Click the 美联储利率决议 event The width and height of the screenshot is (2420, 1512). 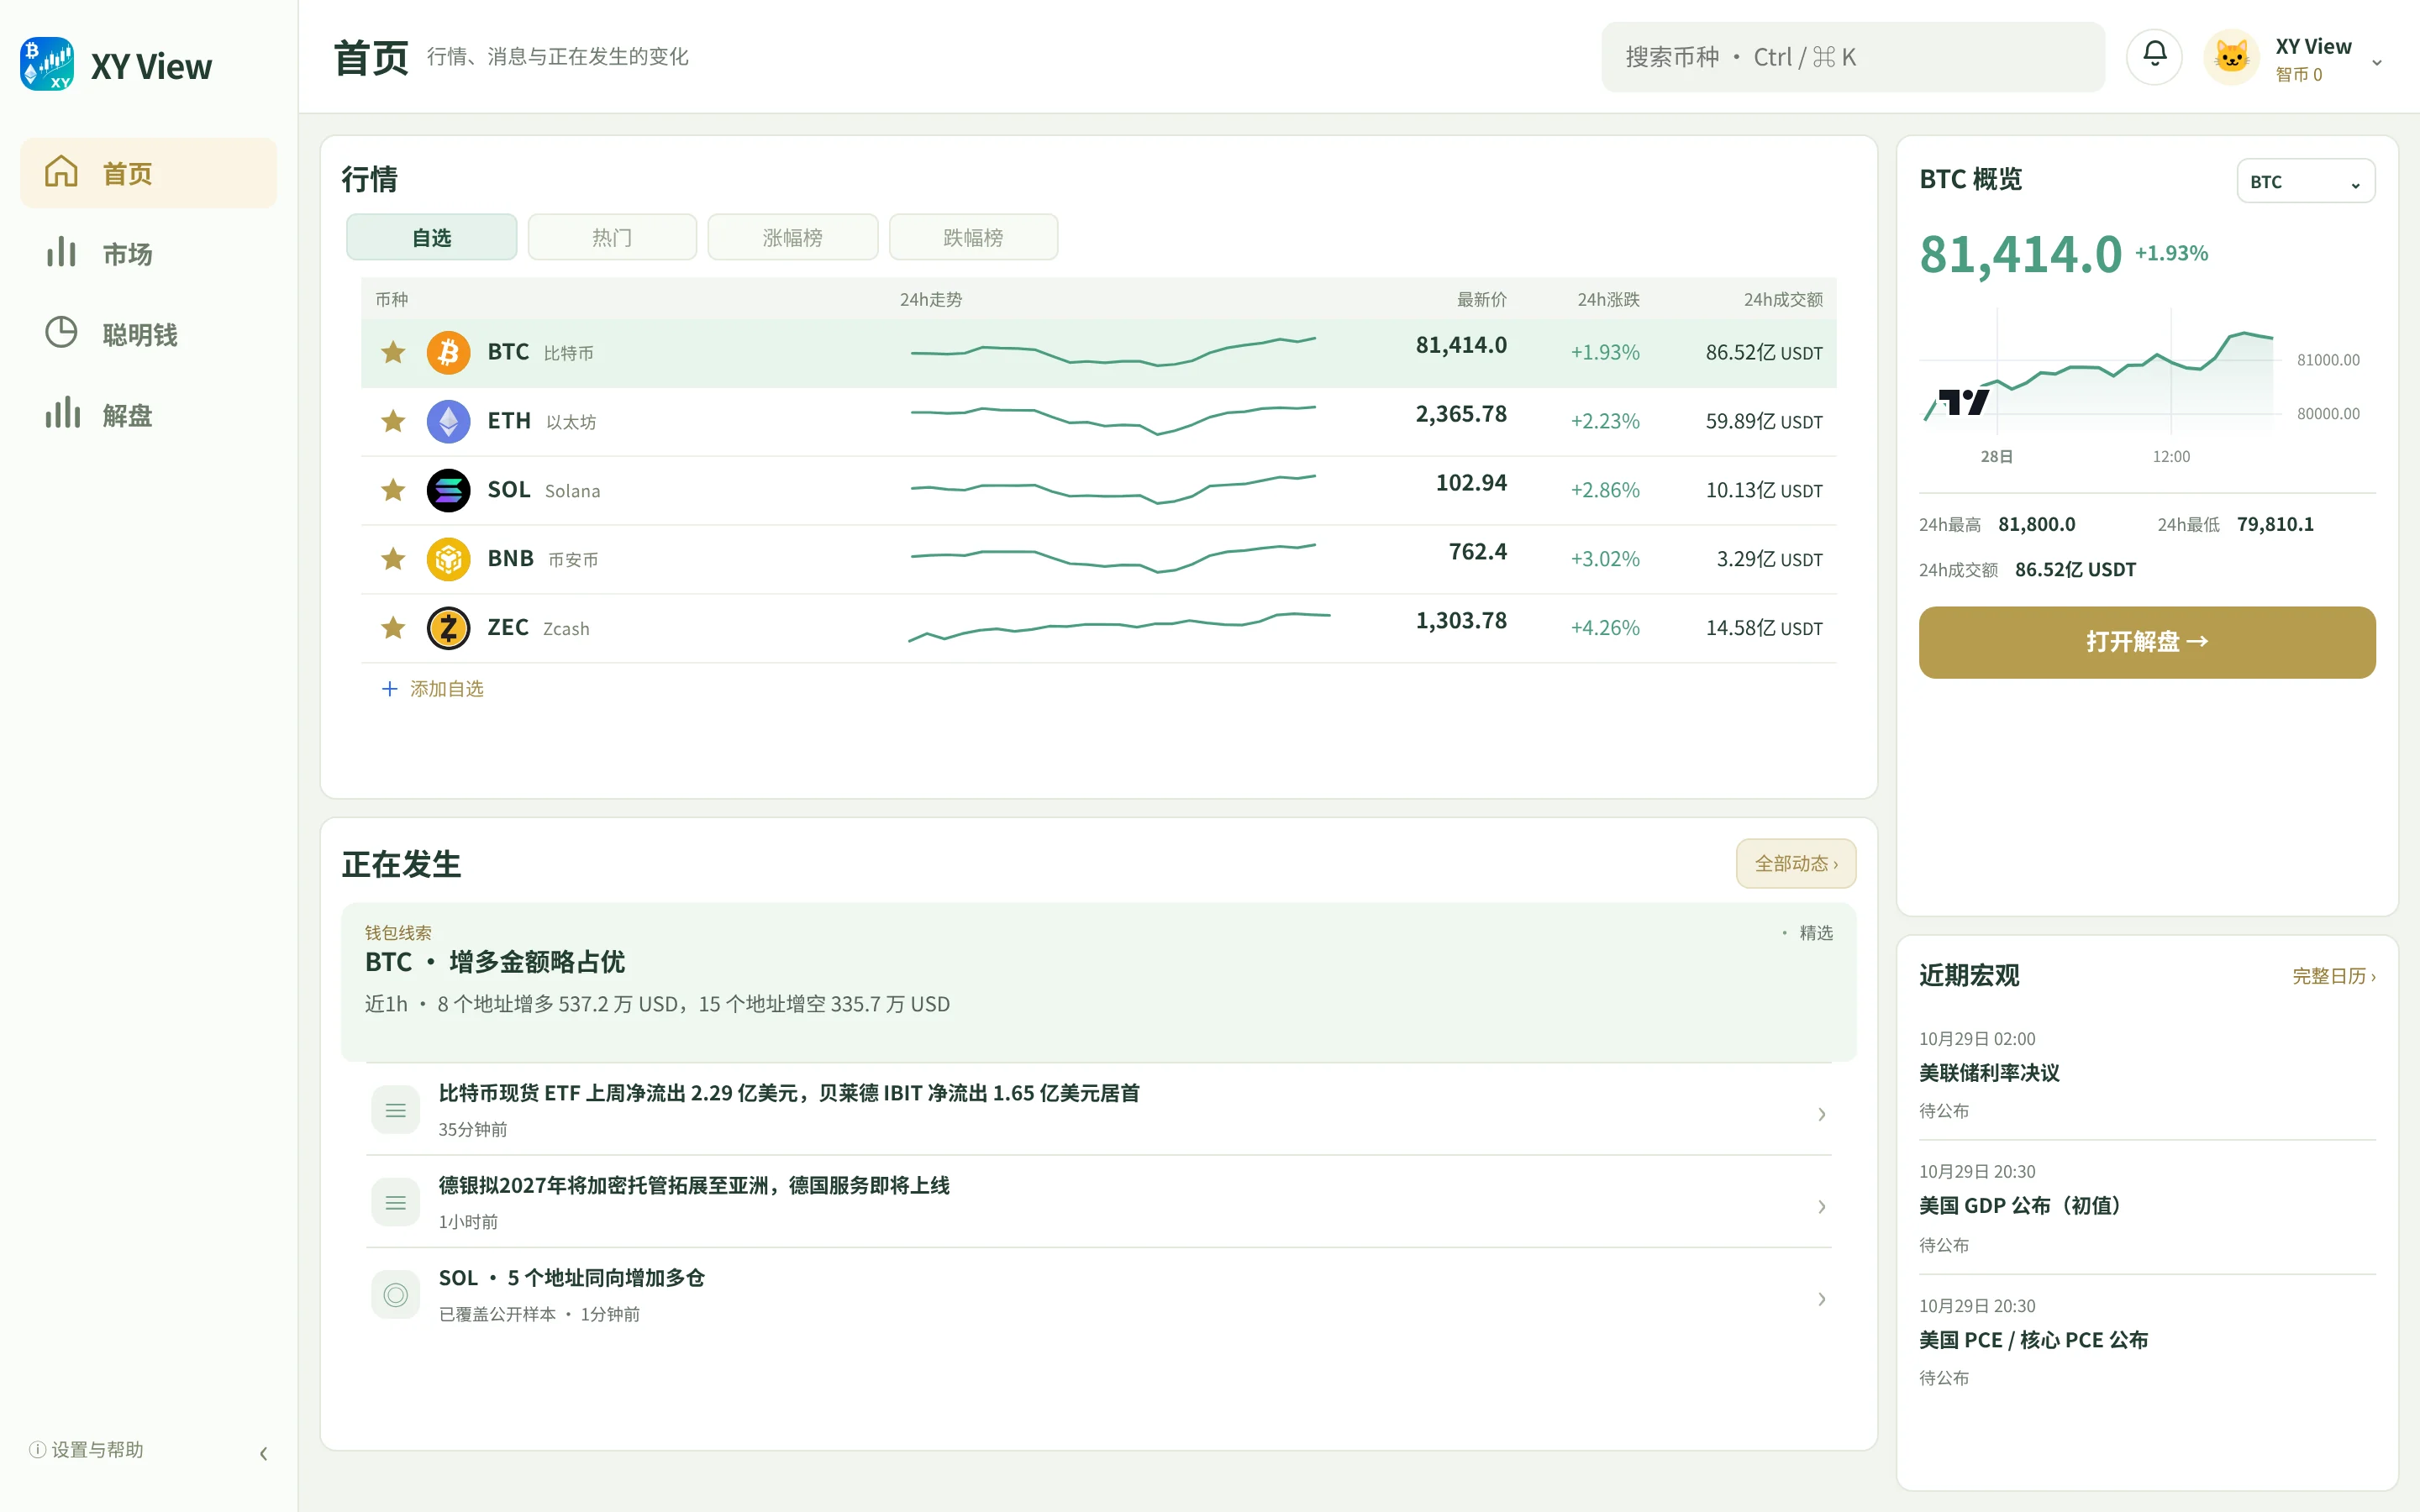(x=2146, y=1075)
